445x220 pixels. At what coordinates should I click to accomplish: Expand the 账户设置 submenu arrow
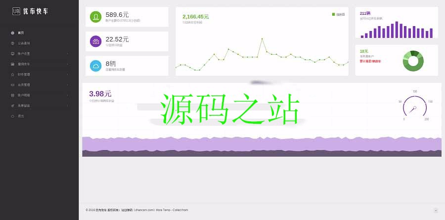68,53
